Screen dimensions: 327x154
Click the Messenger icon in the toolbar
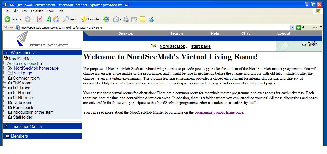[x=151, y=19]
